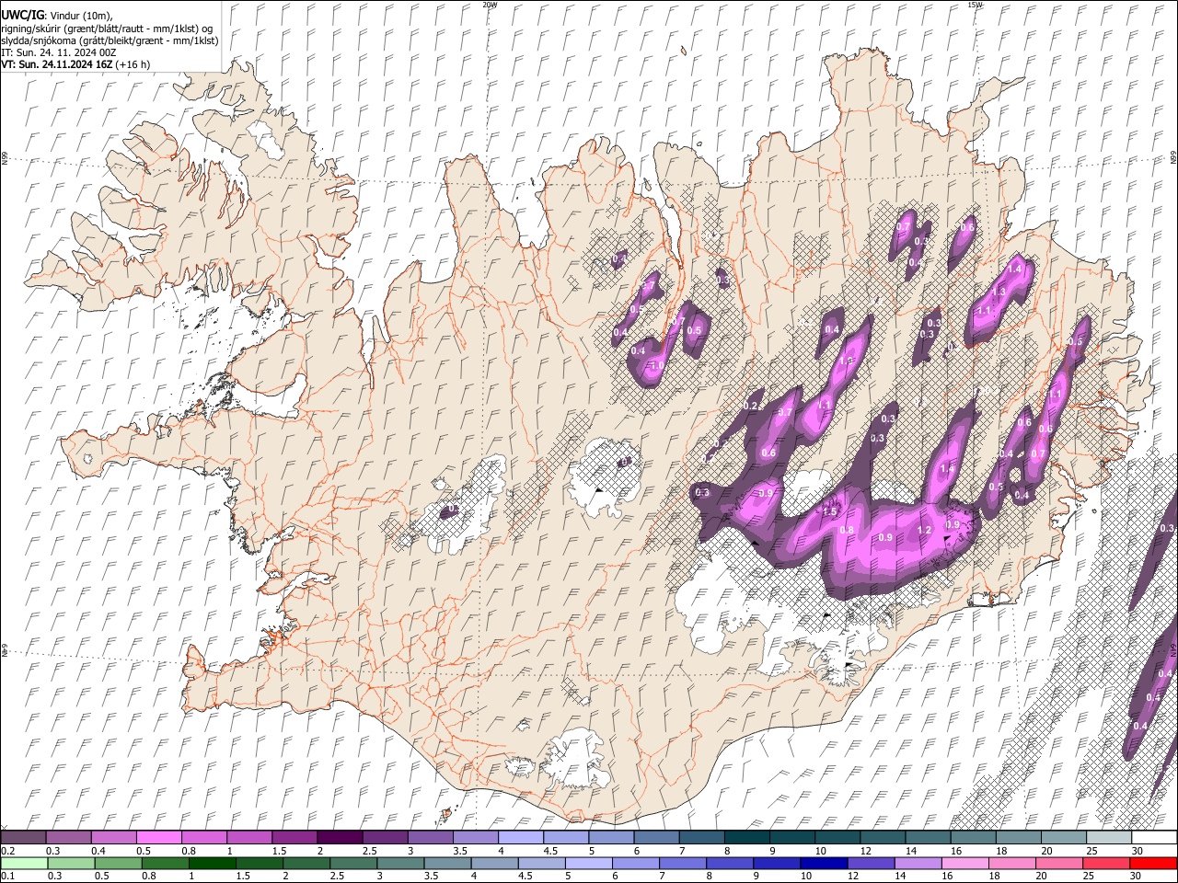Click the 'VT: Sun. 24.11.2024 16Z (+16 h)' line
The height and width of the screenshot is (883, 1178).
point(75,64)
